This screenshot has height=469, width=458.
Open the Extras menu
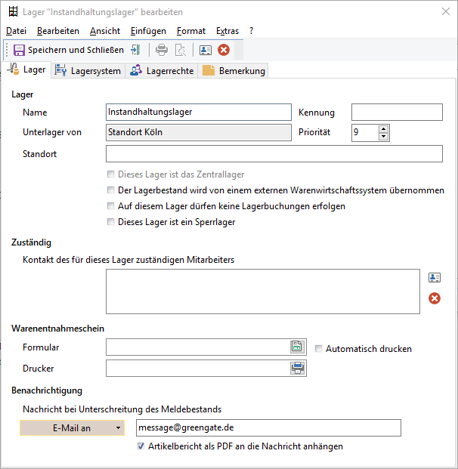227,31
